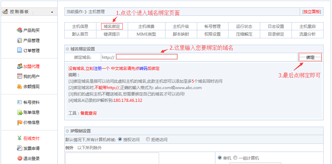This screenshot has width=332, height=164.
Task: Click the 订单管理 document icon
Action: coord(20,51)
